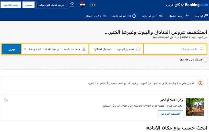209x132 pixels.
Task: Toggle مسافر في رحلة عمل checkbox
Action: click(x=205, y=60)
